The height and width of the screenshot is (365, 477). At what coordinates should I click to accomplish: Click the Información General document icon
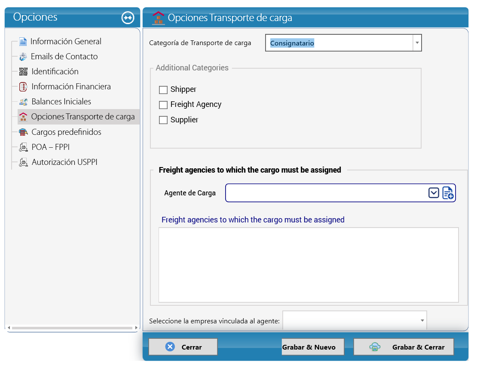point(23,41)
